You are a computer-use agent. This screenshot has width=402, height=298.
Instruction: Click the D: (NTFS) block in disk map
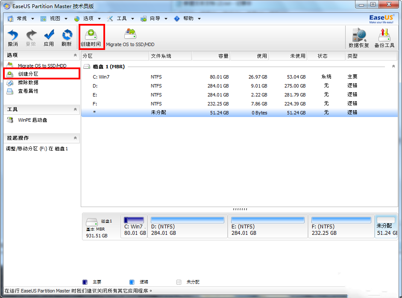point(188,227)
